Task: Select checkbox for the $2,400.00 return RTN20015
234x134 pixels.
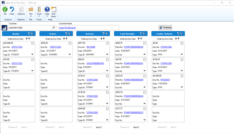Action: click(182, 76)
